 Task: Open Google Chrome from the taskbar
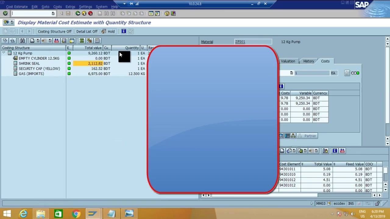76,214
